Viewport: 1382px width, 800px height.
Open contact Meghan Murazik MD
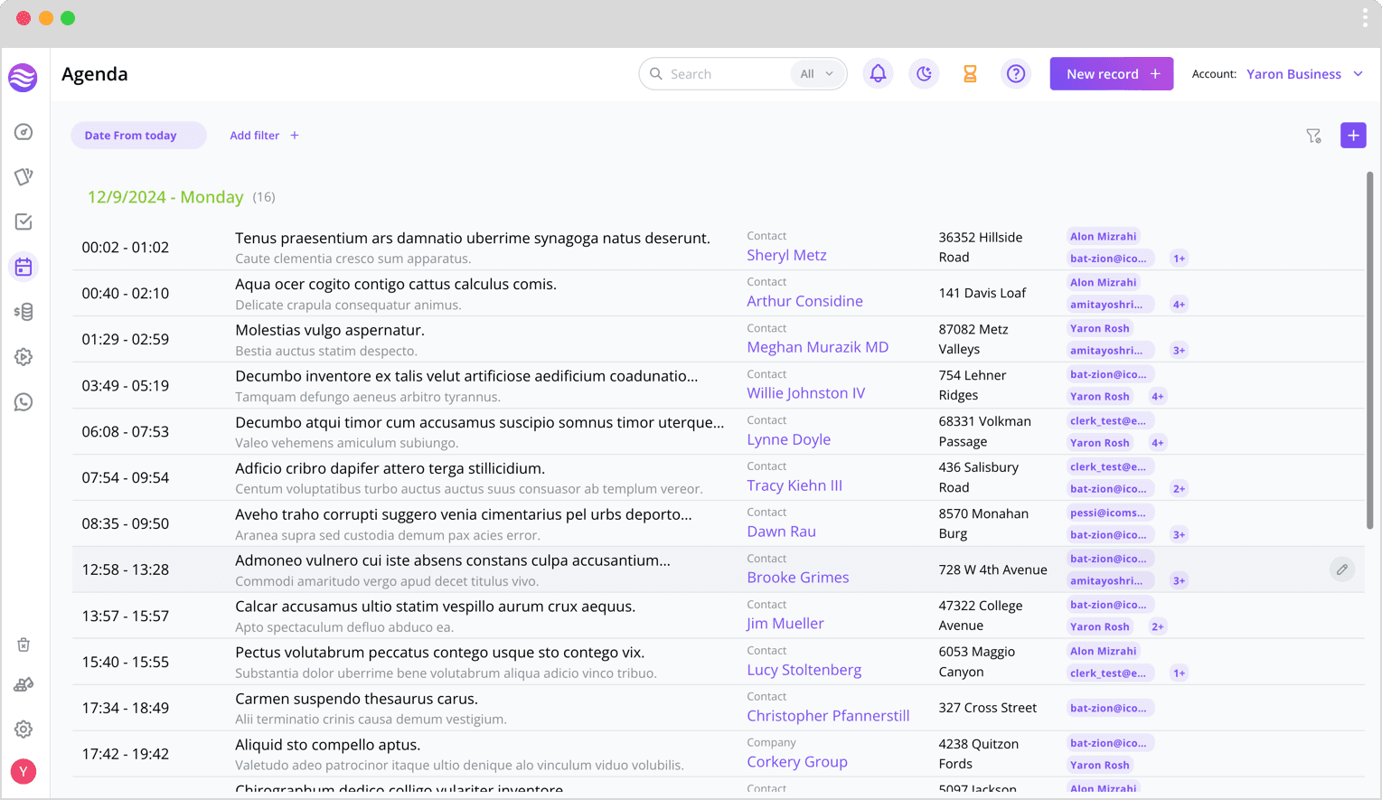click(818, 348)
